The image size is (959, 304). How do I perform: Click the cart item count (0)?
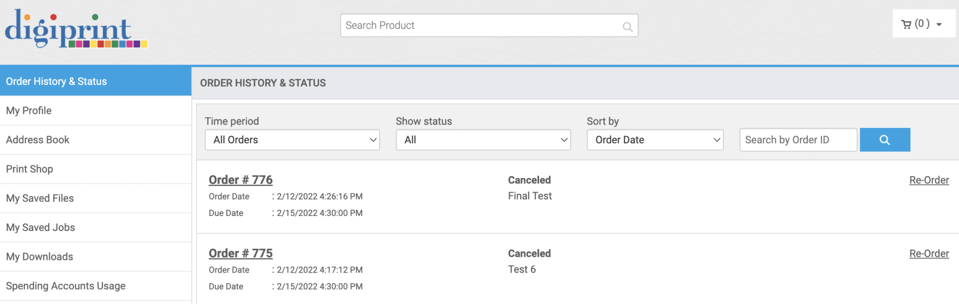pyautogui.click(x=922, y=24)
